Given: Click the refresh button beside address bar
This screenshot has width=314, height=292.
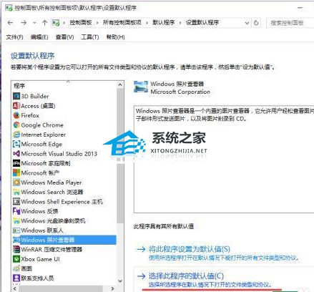Looking at the screenshot, I should click(x=256, y=23).
